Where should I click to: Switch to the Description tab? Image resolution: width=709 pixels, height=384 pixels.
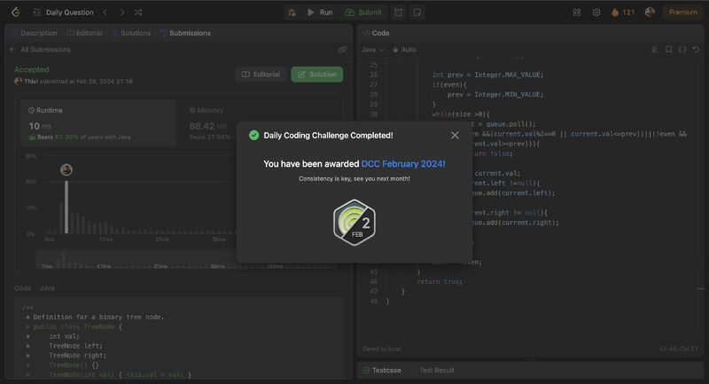[x=35, y=33]
